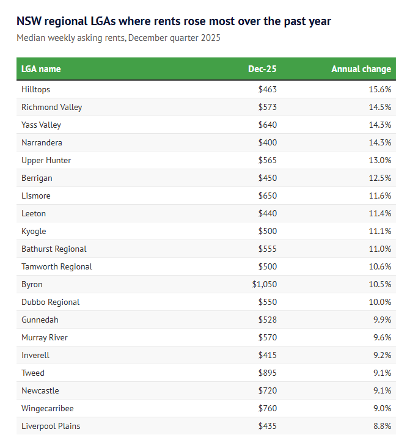Click the Richmond Valley LGA cell
Viewport: 396px width, 443px height.
51,107
